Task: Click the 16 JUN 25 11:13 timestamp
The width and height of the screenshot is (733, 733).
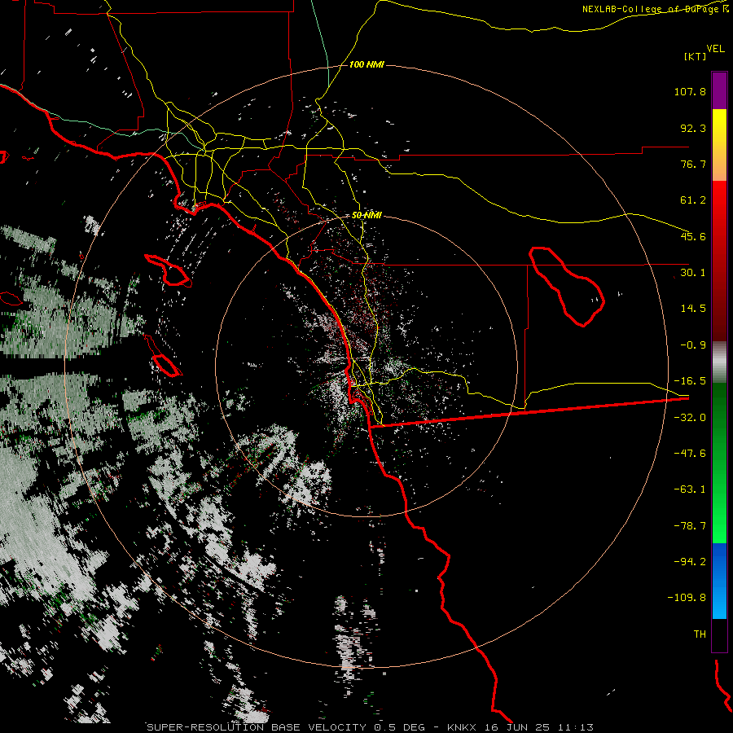Action: coord(538,727)
